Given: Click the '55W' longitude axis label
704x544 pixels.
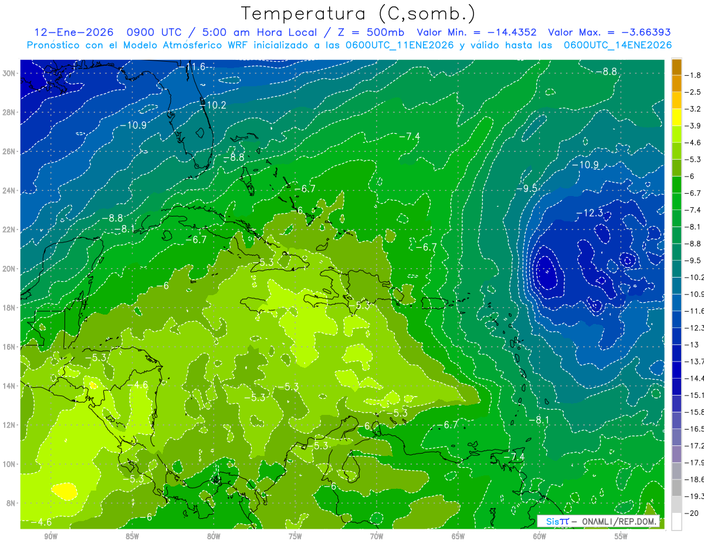Looking at the screenshot, I should [621, 537].
